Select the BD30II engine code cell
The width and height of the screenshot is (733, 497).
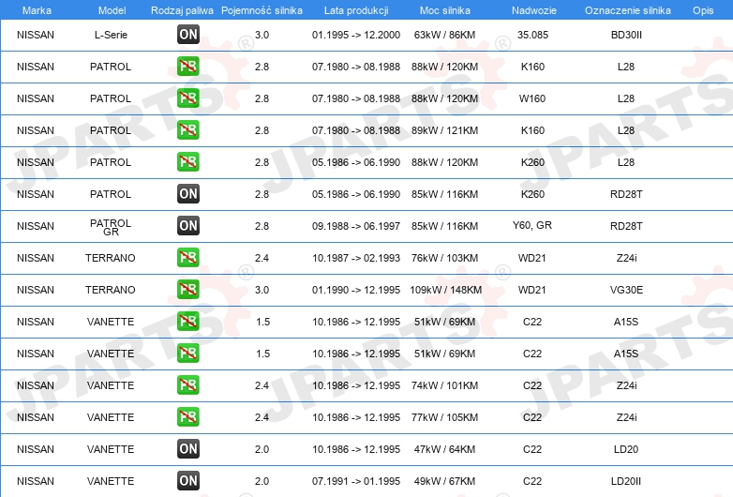[626, 35]
